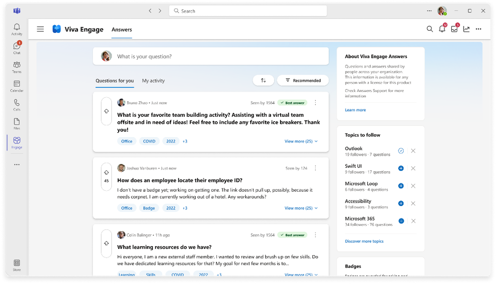Click the Learn more link
This screenshot has width=496, height=284.
coord(355,110)
